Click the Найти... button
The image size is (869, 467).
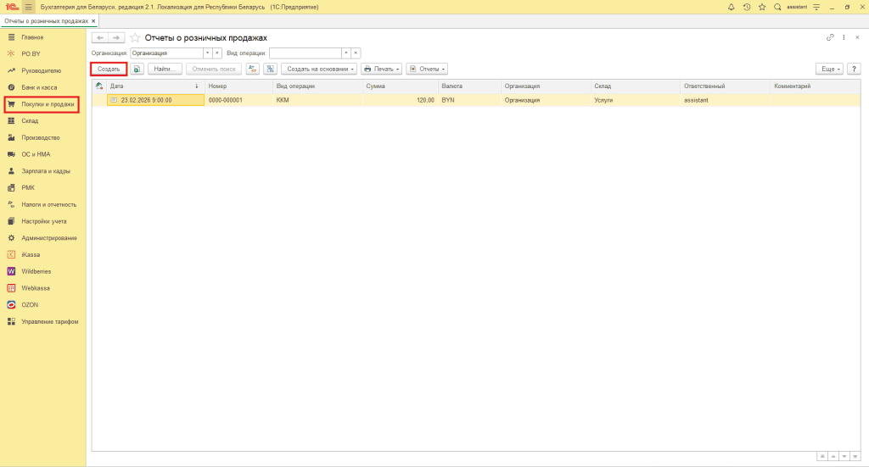[x=165, y=69]
